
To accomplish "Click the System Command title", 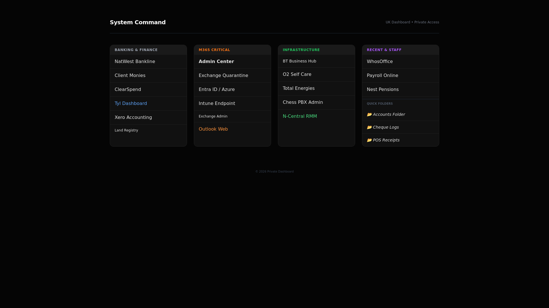I will 138,22.
